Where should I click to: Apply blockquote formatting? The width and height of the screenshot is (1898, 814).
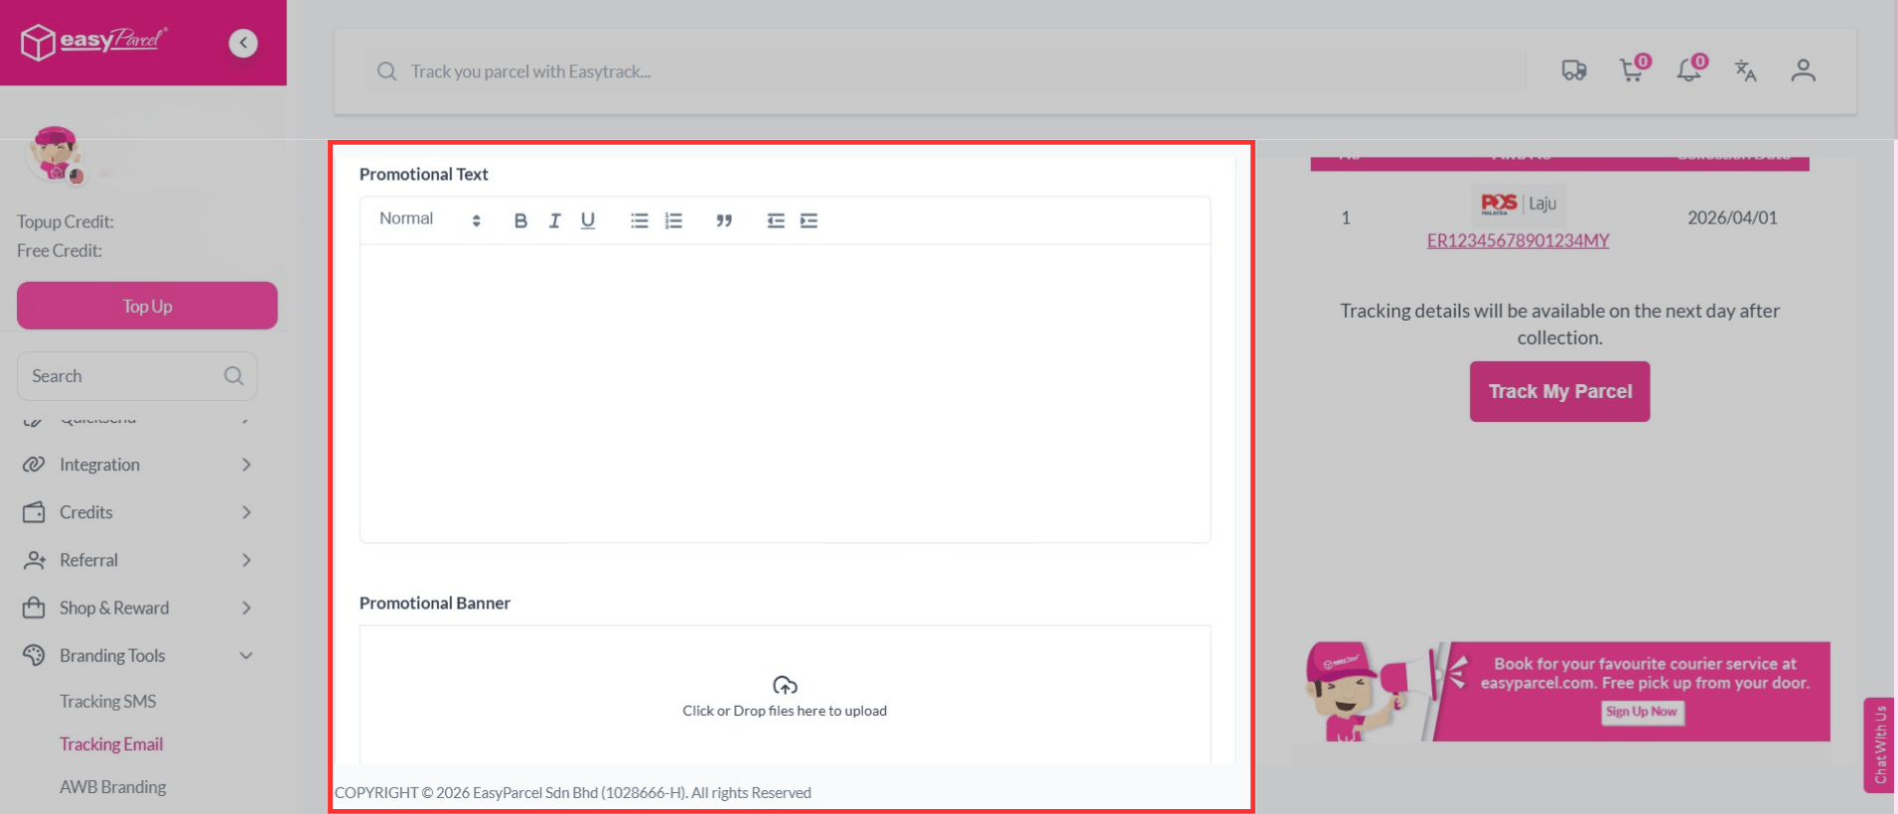point(724,220)
